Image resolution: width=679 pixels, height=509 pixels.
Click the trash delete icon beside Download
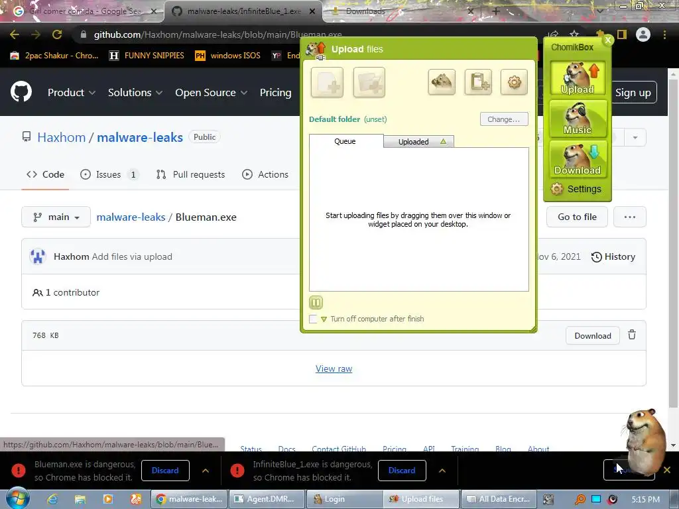click(x=632, y=335)
